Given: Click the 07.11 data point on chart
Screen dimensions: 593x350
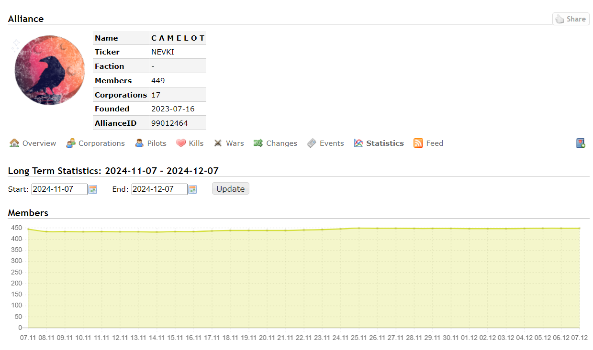Looking at the screenshot, I should tap(28, 229).
